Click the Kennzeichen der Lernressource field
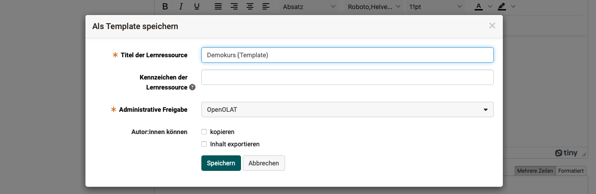Viewport: 596px width, 194px height. click(x=347, y=77)
